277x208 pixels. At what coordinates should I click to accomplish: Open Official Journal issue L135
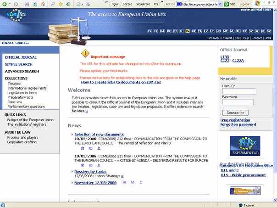(225, 57)
